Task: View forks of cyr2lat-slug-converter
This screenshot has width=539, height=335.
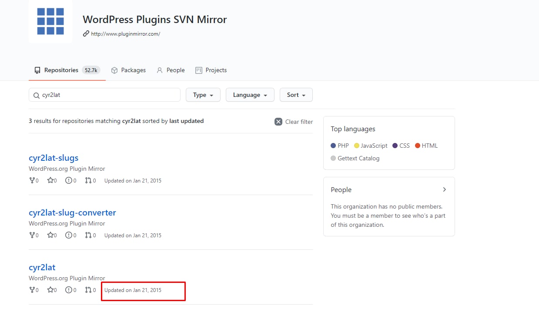Action: (34, 235)
